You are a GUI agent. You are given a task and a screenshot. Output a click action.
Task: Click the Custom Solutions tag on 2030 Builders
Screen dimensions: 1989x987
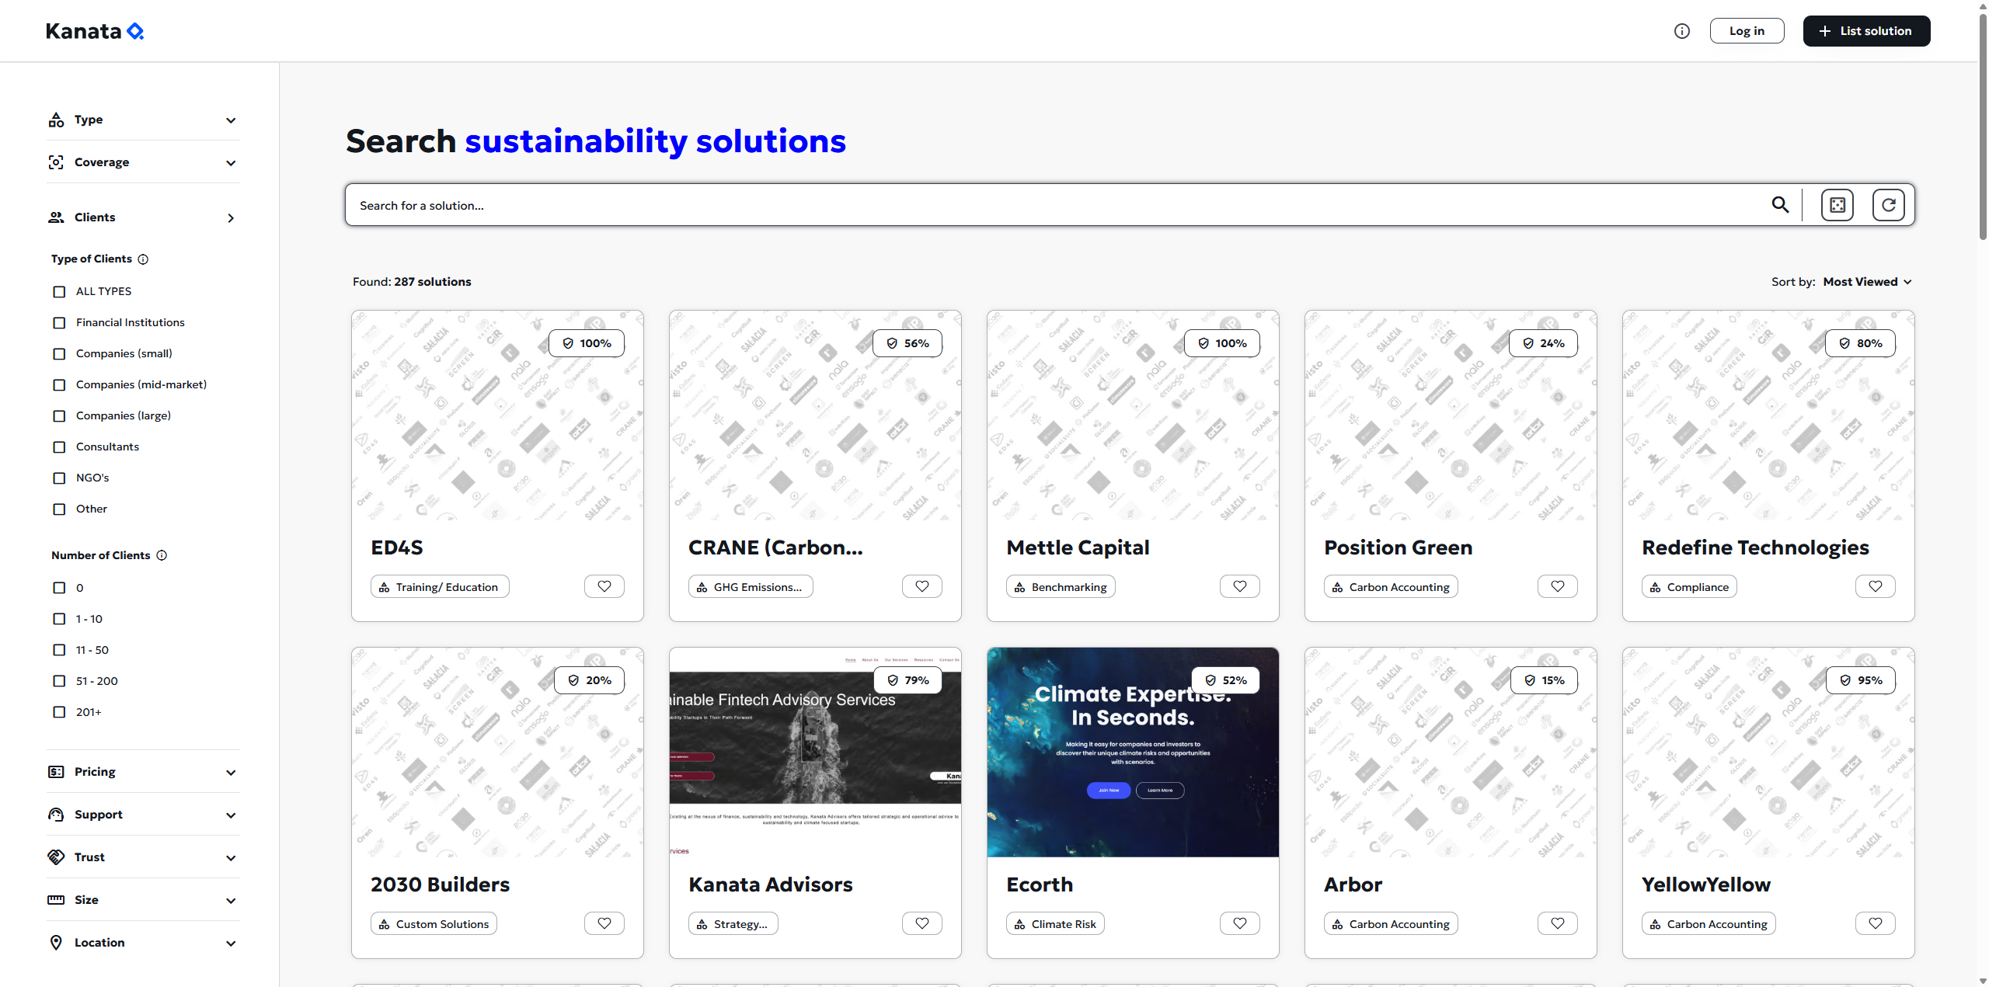coord(434,924)
